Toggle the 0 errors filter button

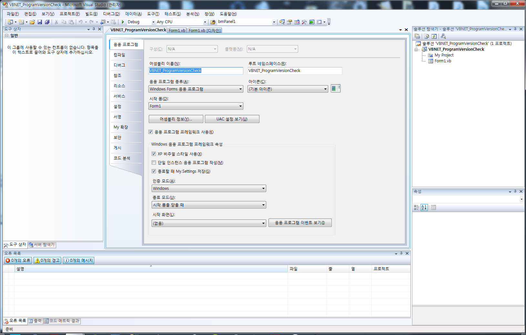tap(18, 260)
